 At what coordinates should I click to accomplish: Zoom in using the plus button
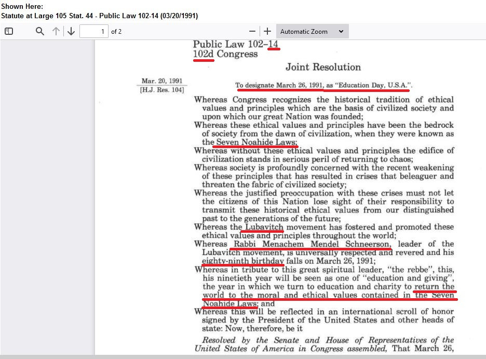(x=267, y=31)
